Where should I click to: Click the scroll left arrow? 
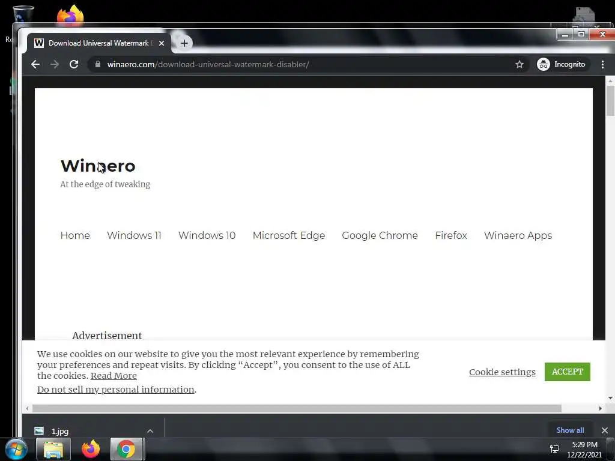pyautogui.click(x=26, y=408)
